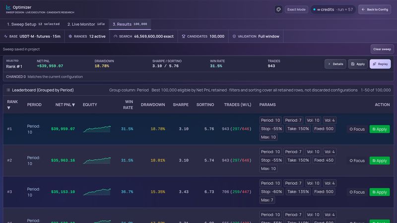The image size is (397, 223).
Task: Apply rank #2 configuration
Action: pos(380,161)
